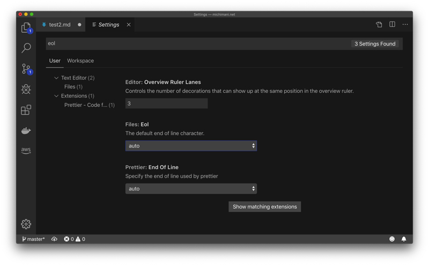Click the Prettier: End Of Line title

[152, 167]
